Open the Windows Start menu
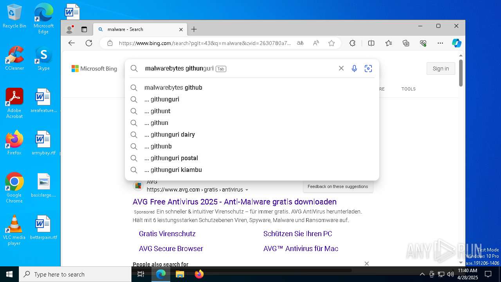501x282 pixels. coord(9,274)
